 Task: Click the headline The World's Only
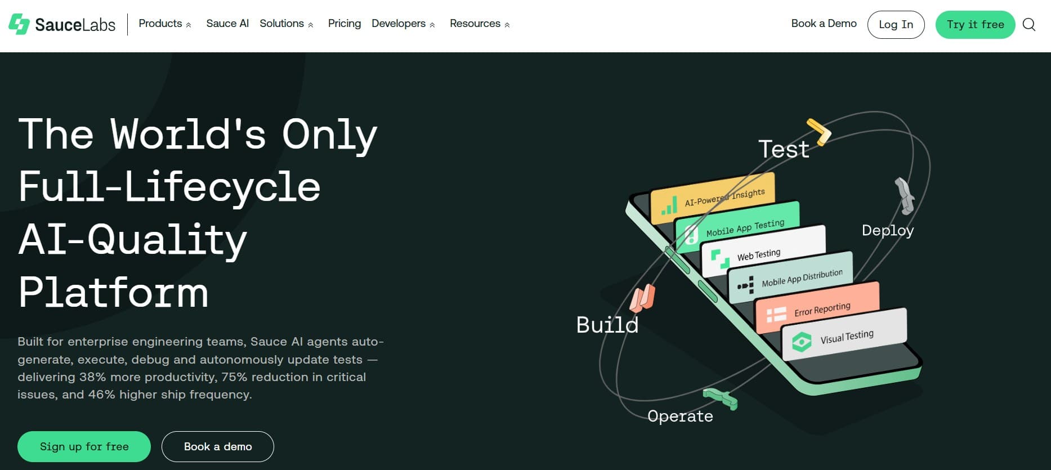(198, 134)
